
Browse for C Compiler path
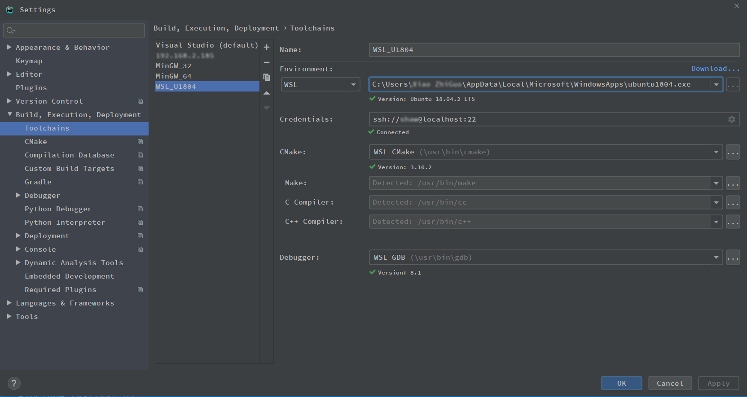coord(733,202)
